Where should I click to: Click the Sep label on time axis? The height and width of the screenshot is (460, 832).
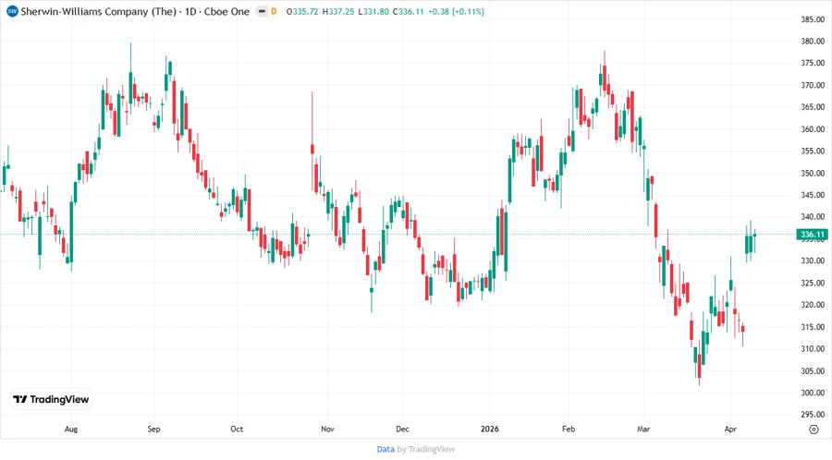click(x=153, y=429)
